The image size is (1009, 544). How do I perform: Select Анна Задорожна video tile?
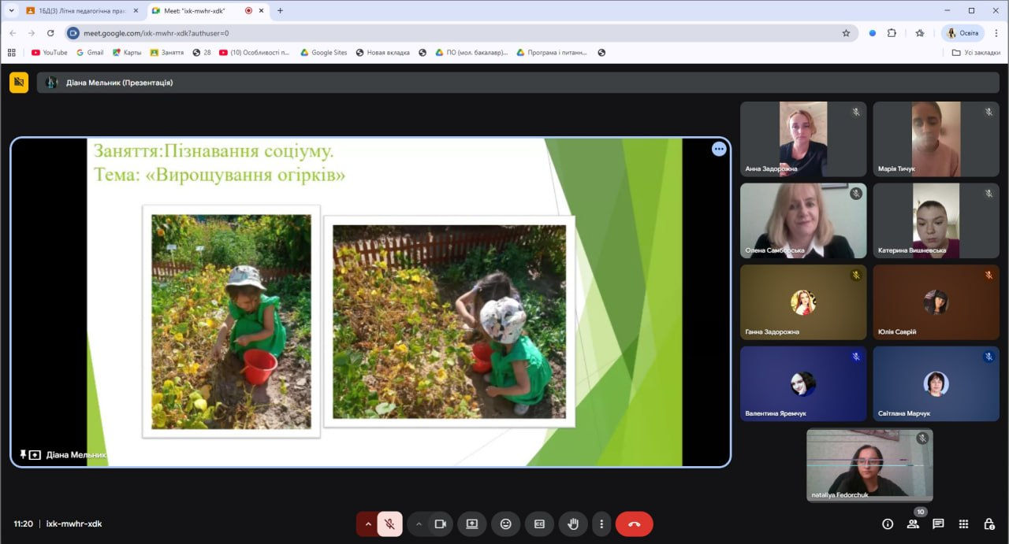(x=803, y=139)
